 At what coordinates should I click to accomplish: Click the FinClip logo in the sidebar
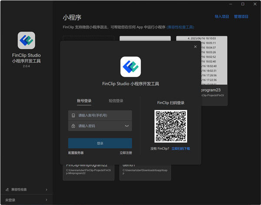(x=26, y=40)
